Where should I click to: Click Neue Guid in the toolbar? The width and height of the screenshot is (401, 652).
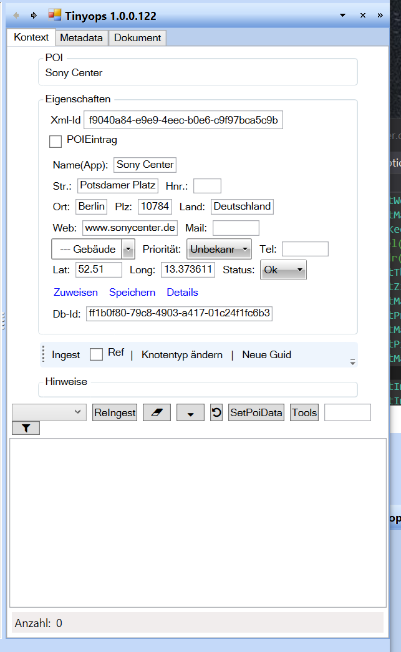[267, 354]
